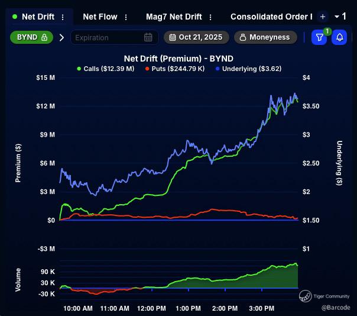Toggle the lock icon on BYND
This screenshot has height=316, width=357.
coord(44,37)
